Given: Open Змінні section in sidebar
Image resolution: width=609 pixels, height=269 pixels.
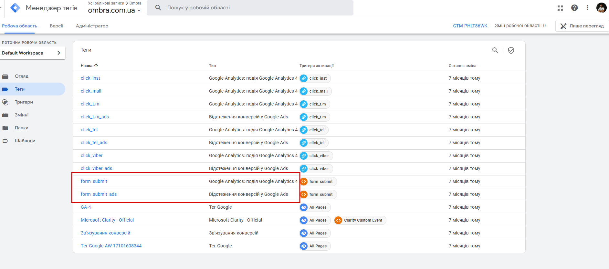Looking at the screenshot, I should 22,115.
